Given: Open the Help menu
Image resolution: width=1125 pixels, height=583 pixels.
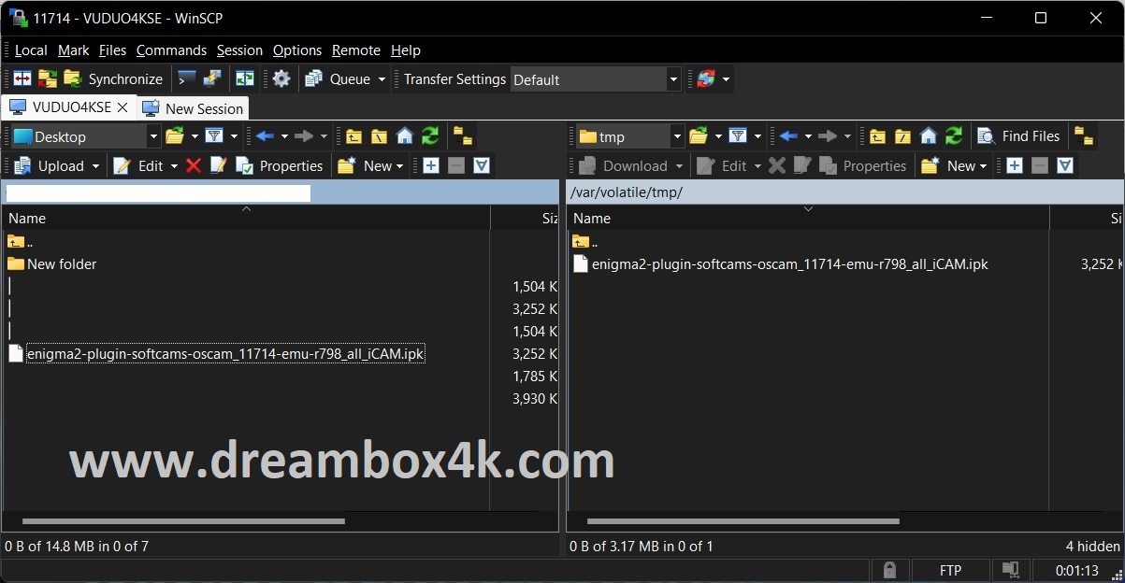Looking at the screenshot, I should 406,50.
